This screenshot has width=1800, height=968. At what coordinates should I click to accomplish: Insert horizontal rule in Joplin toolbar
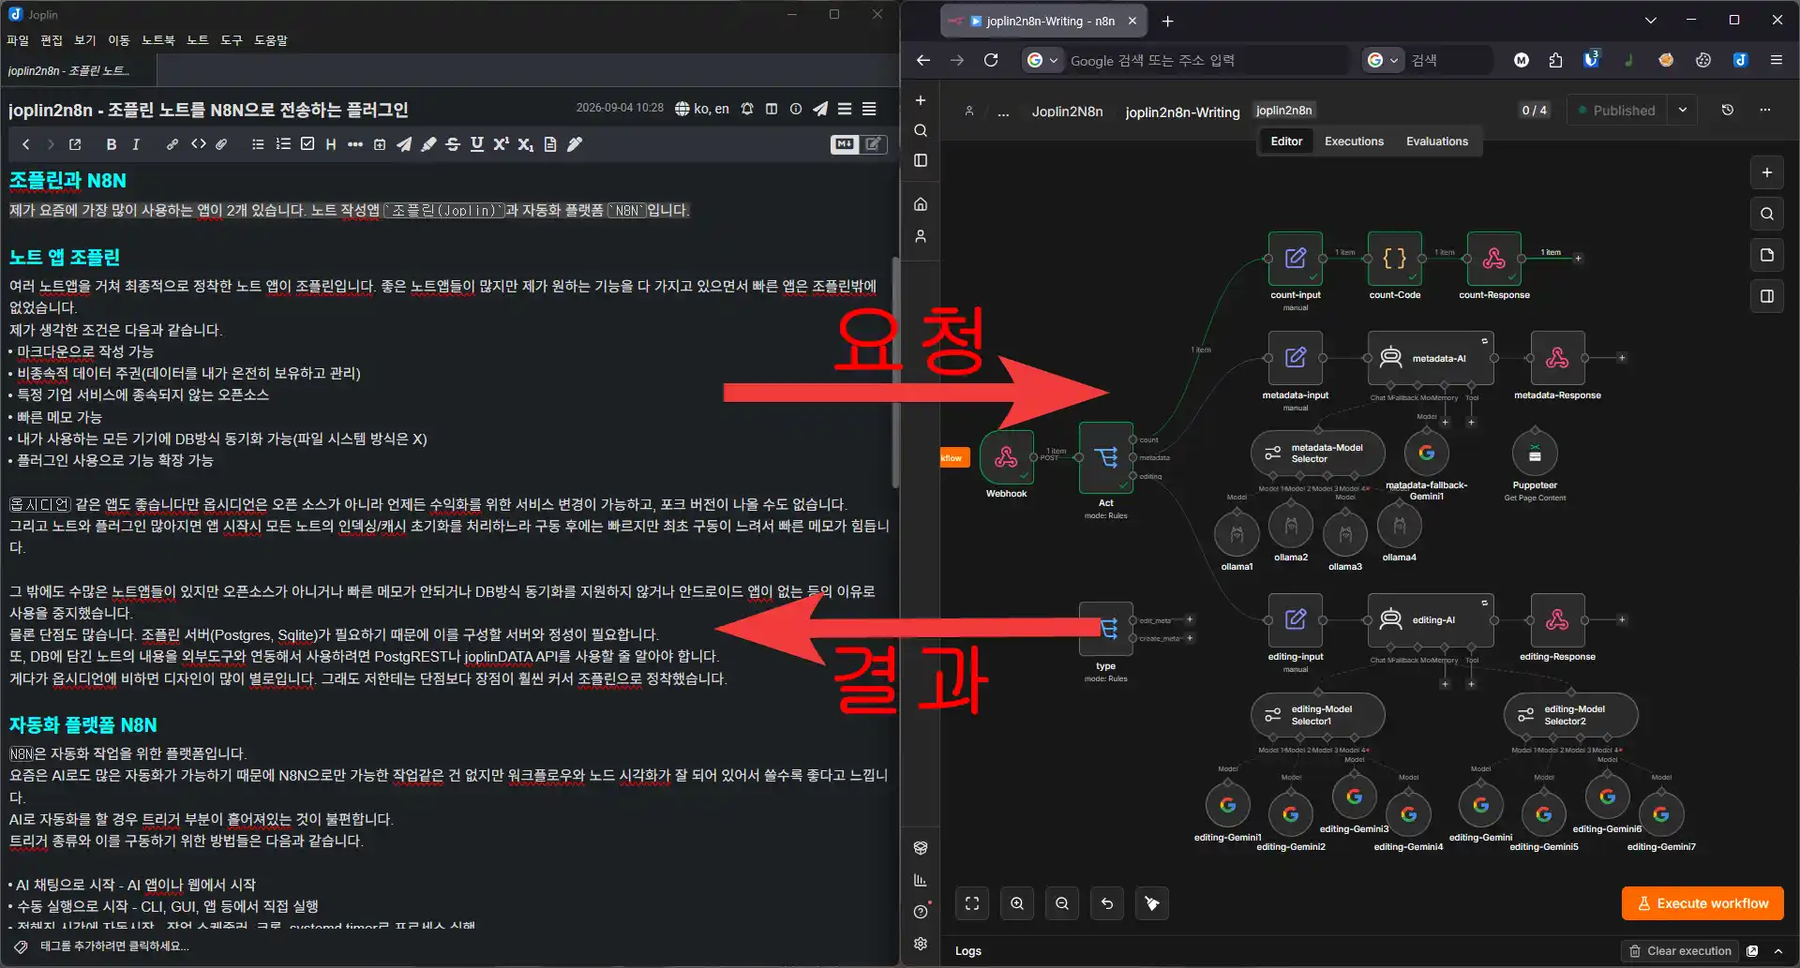[355, 144]
